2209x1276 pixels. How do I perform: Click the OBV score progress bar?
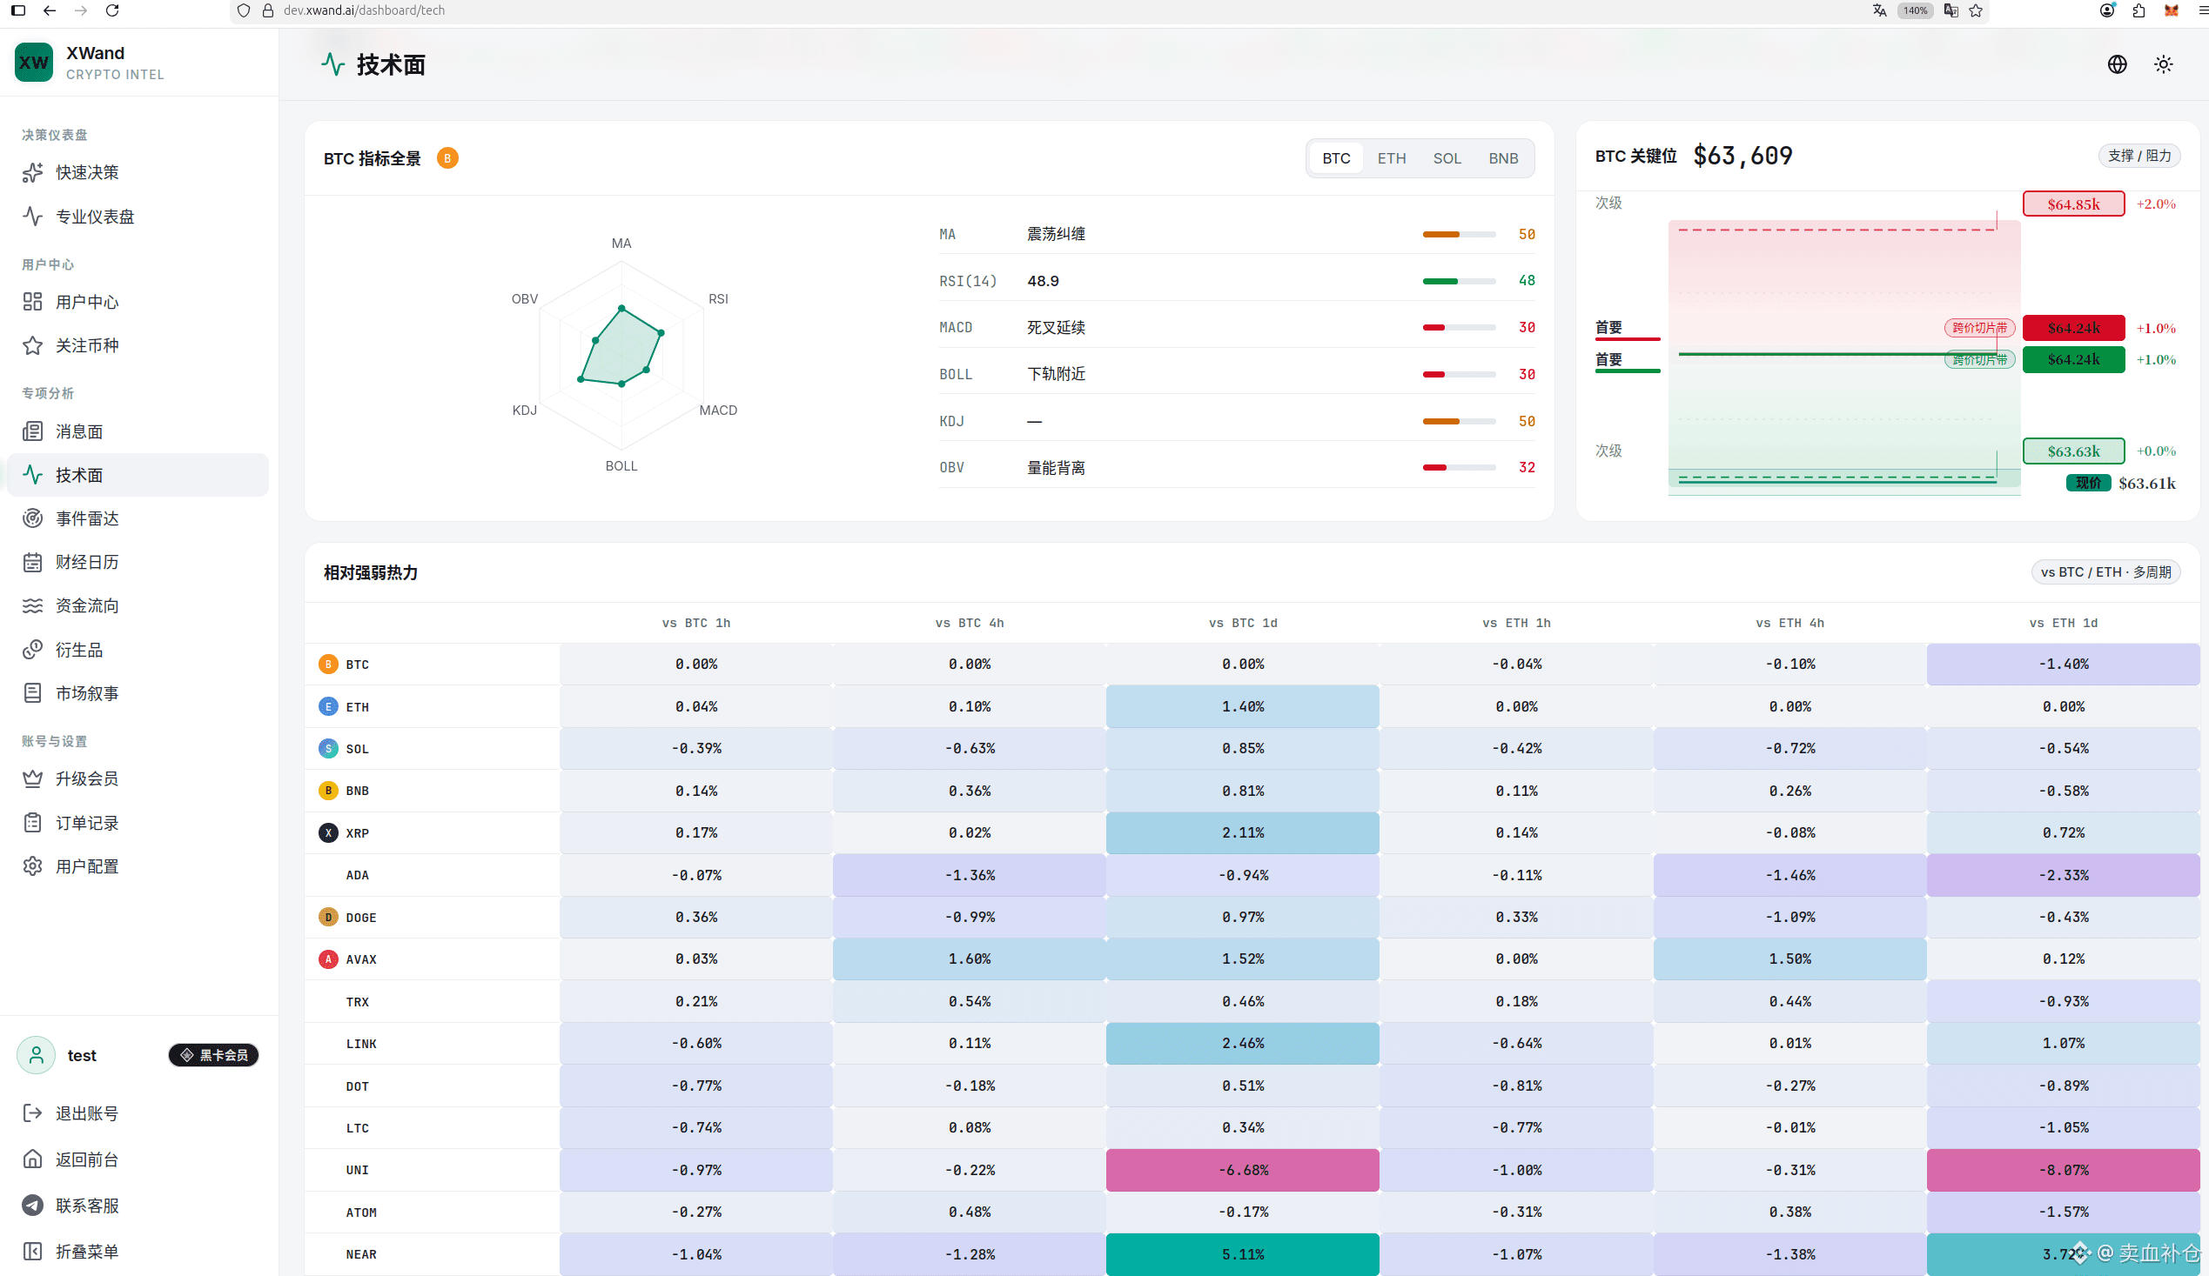click(x=1459, y=468)
